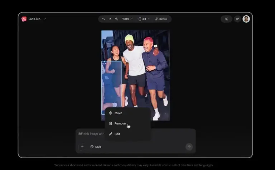Click the aspect ratio portrait icon
The image size is (275, 170).
point(140,19)
